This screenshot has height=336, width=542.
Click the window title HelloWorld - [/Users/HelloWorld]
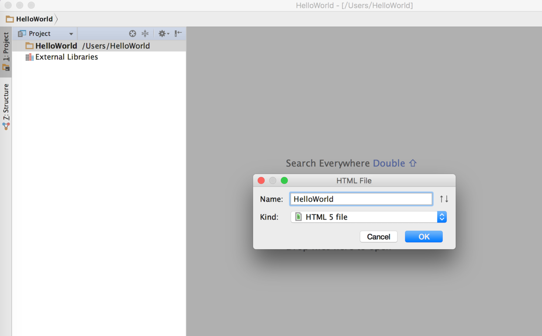(354, 5)
